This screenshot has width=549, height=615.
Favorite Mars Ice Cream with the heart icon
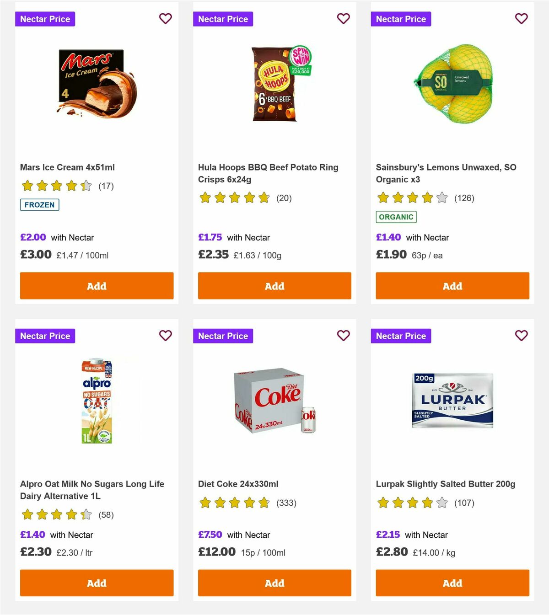[165, 19]
